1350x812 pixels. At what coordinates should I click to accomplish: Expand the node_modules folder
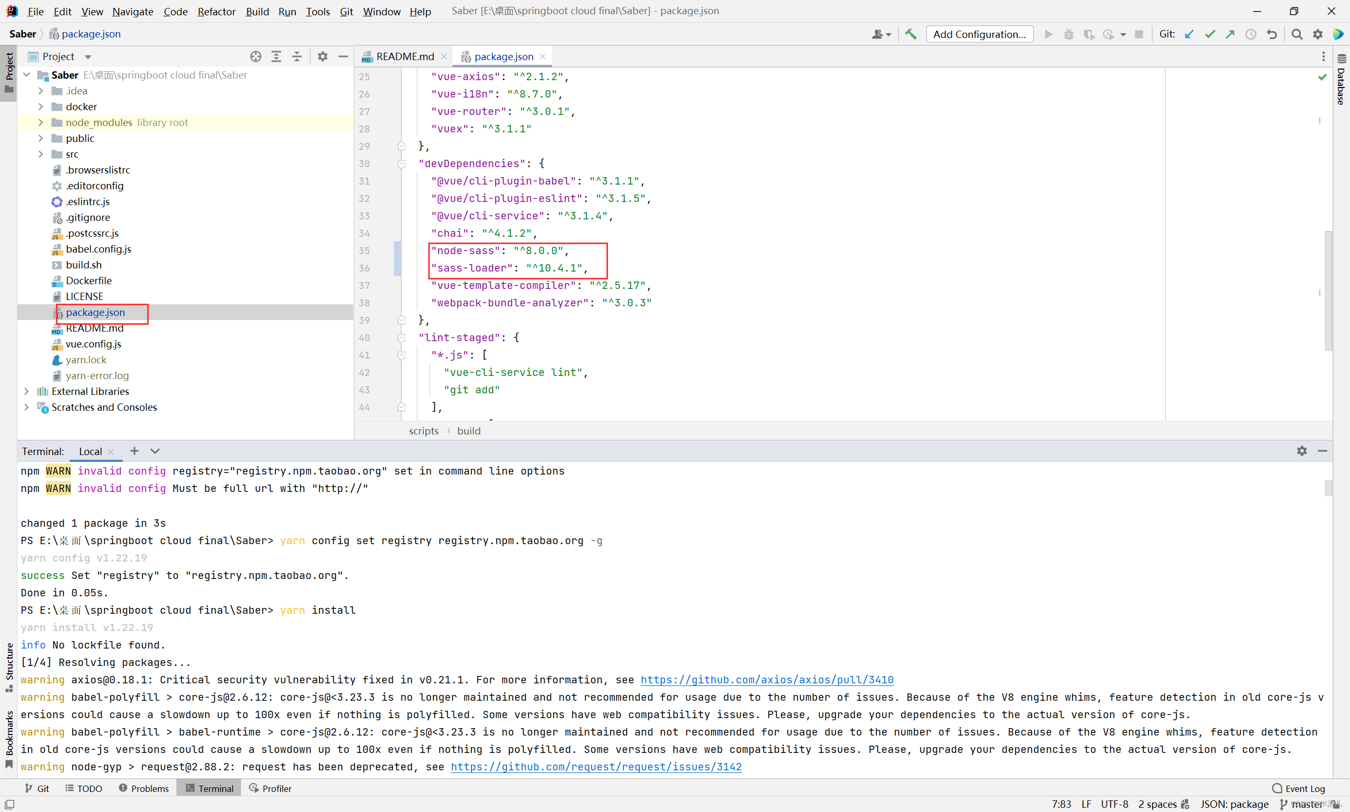(41, 122)
